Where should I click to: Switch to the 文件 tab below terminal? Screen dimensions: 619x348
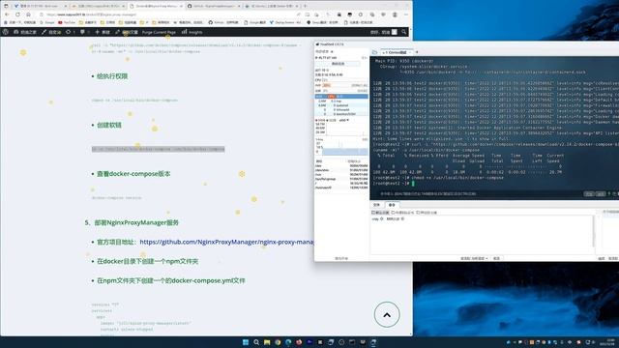[x=376, y=205]
